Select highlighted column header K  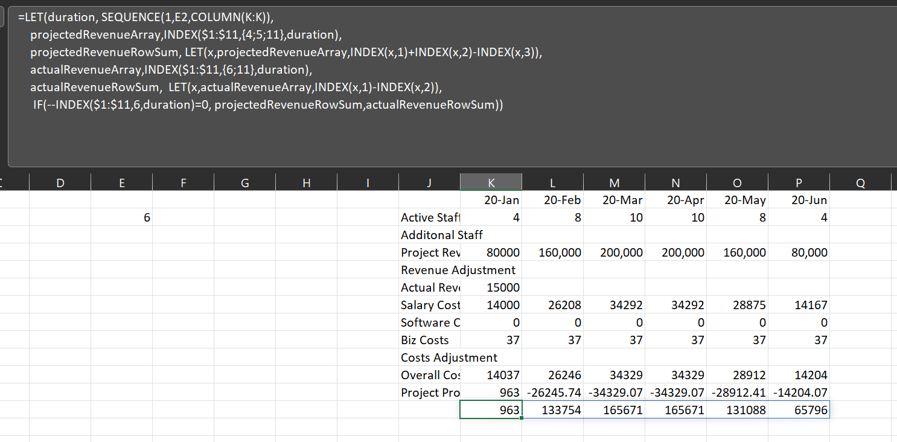point(491,183)
